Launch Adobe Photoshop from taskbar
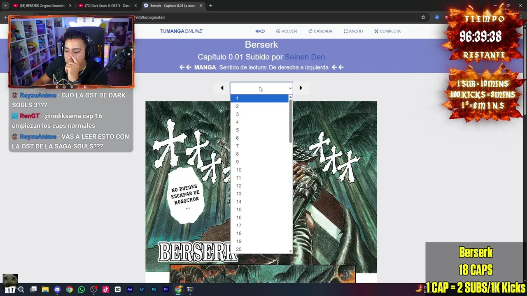This screenshot has height=296, width=527. tap(154, 289)
